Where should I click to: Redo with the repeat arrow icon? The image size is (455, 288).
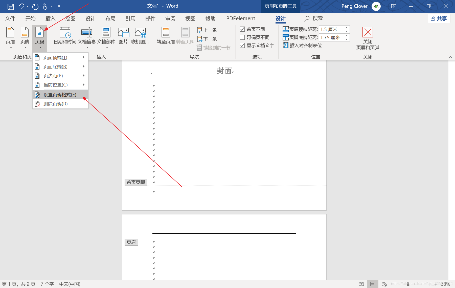click(x=35, y=6)
